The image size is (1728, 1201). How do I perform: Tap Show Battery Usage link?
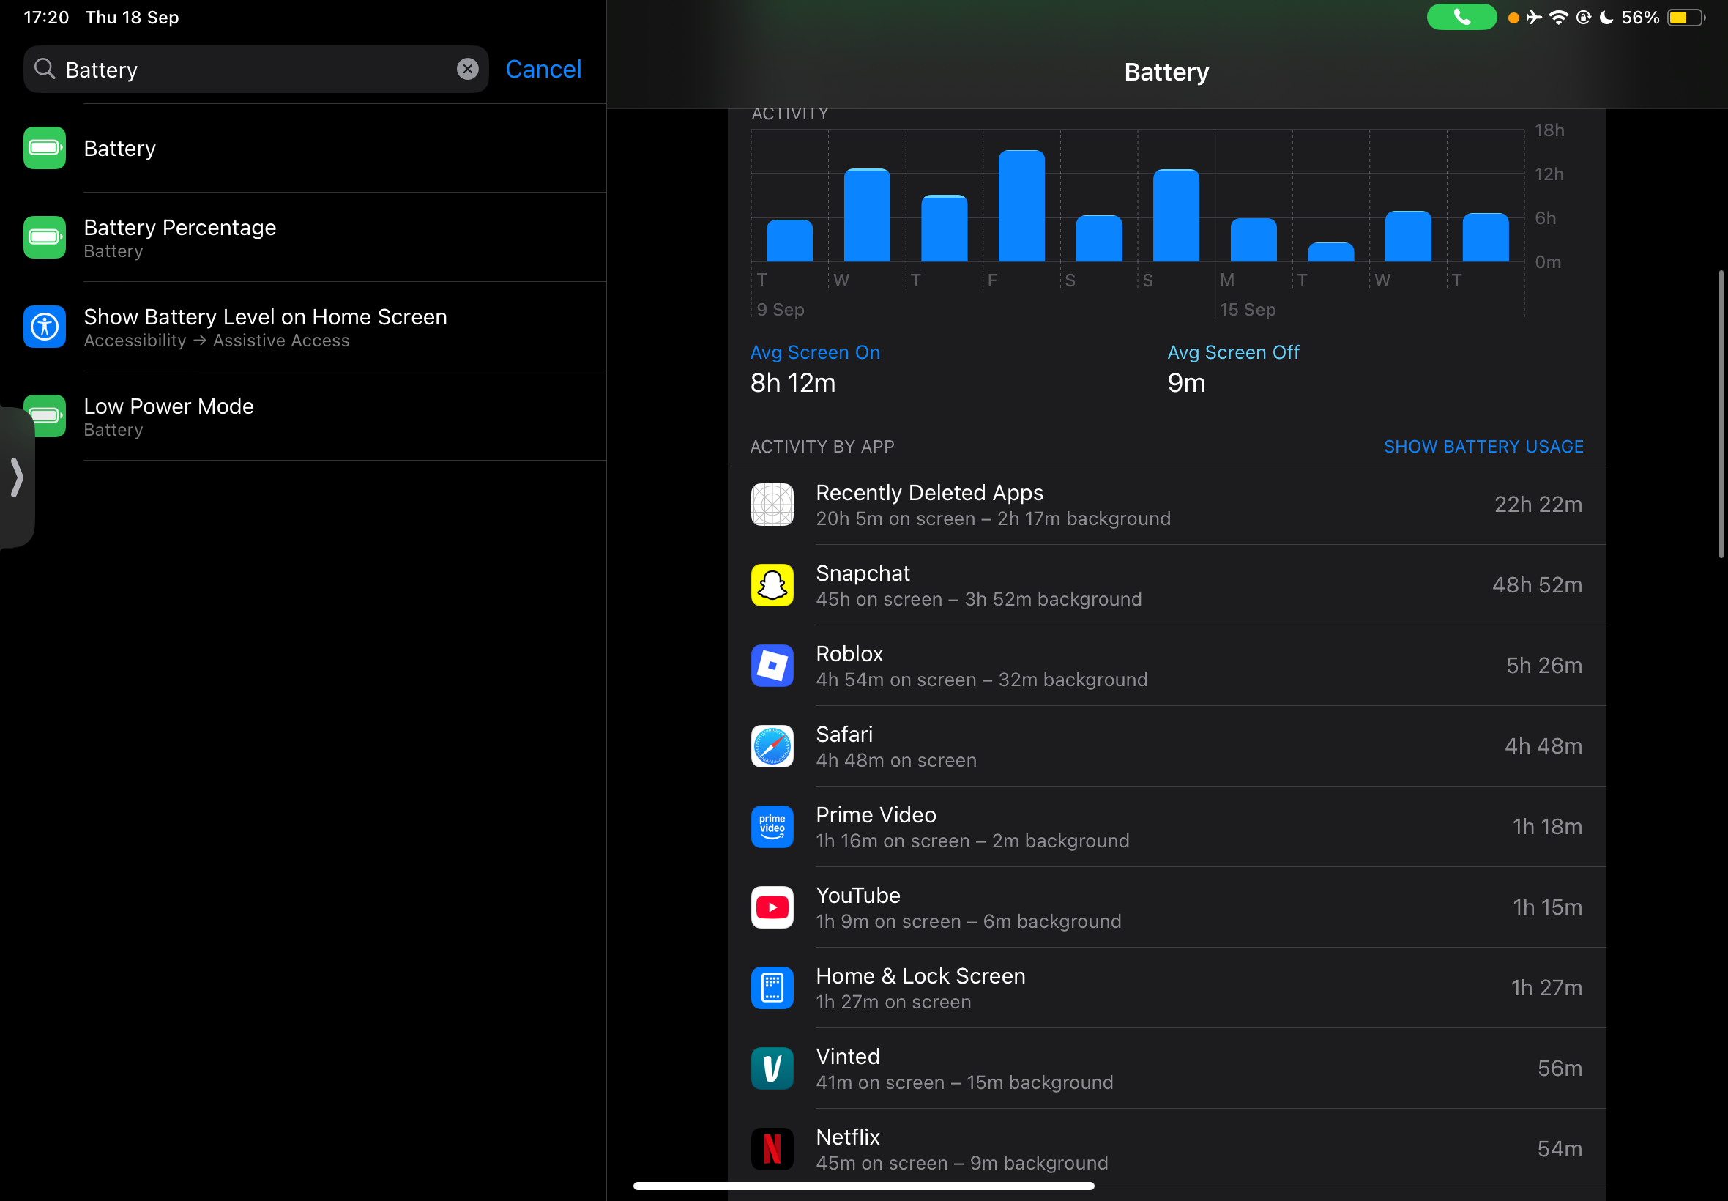(1483, 446)
